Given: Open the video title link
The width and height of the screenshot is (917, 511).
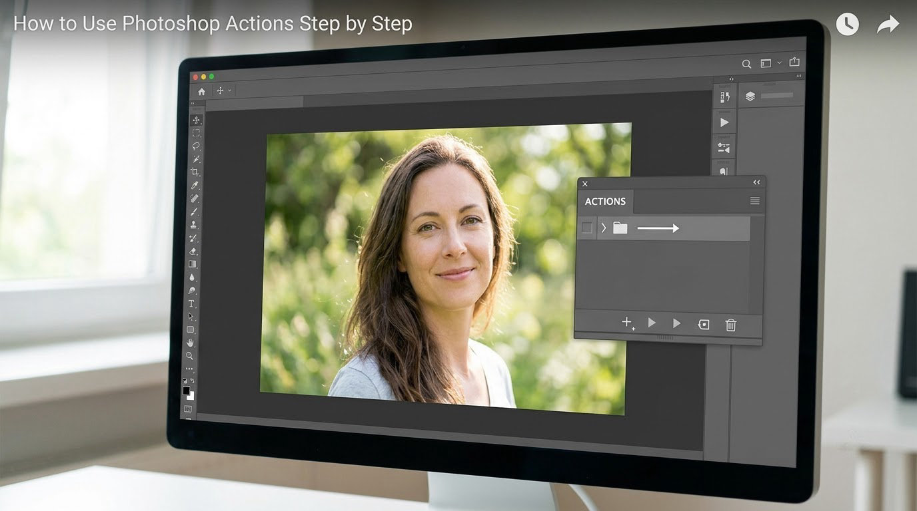Looking at the screenshot, I should (213, 24).
